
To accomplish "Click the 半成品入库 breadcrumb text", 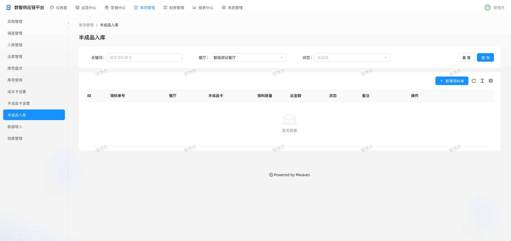I will pyautogui.click(x=109, y=25).
